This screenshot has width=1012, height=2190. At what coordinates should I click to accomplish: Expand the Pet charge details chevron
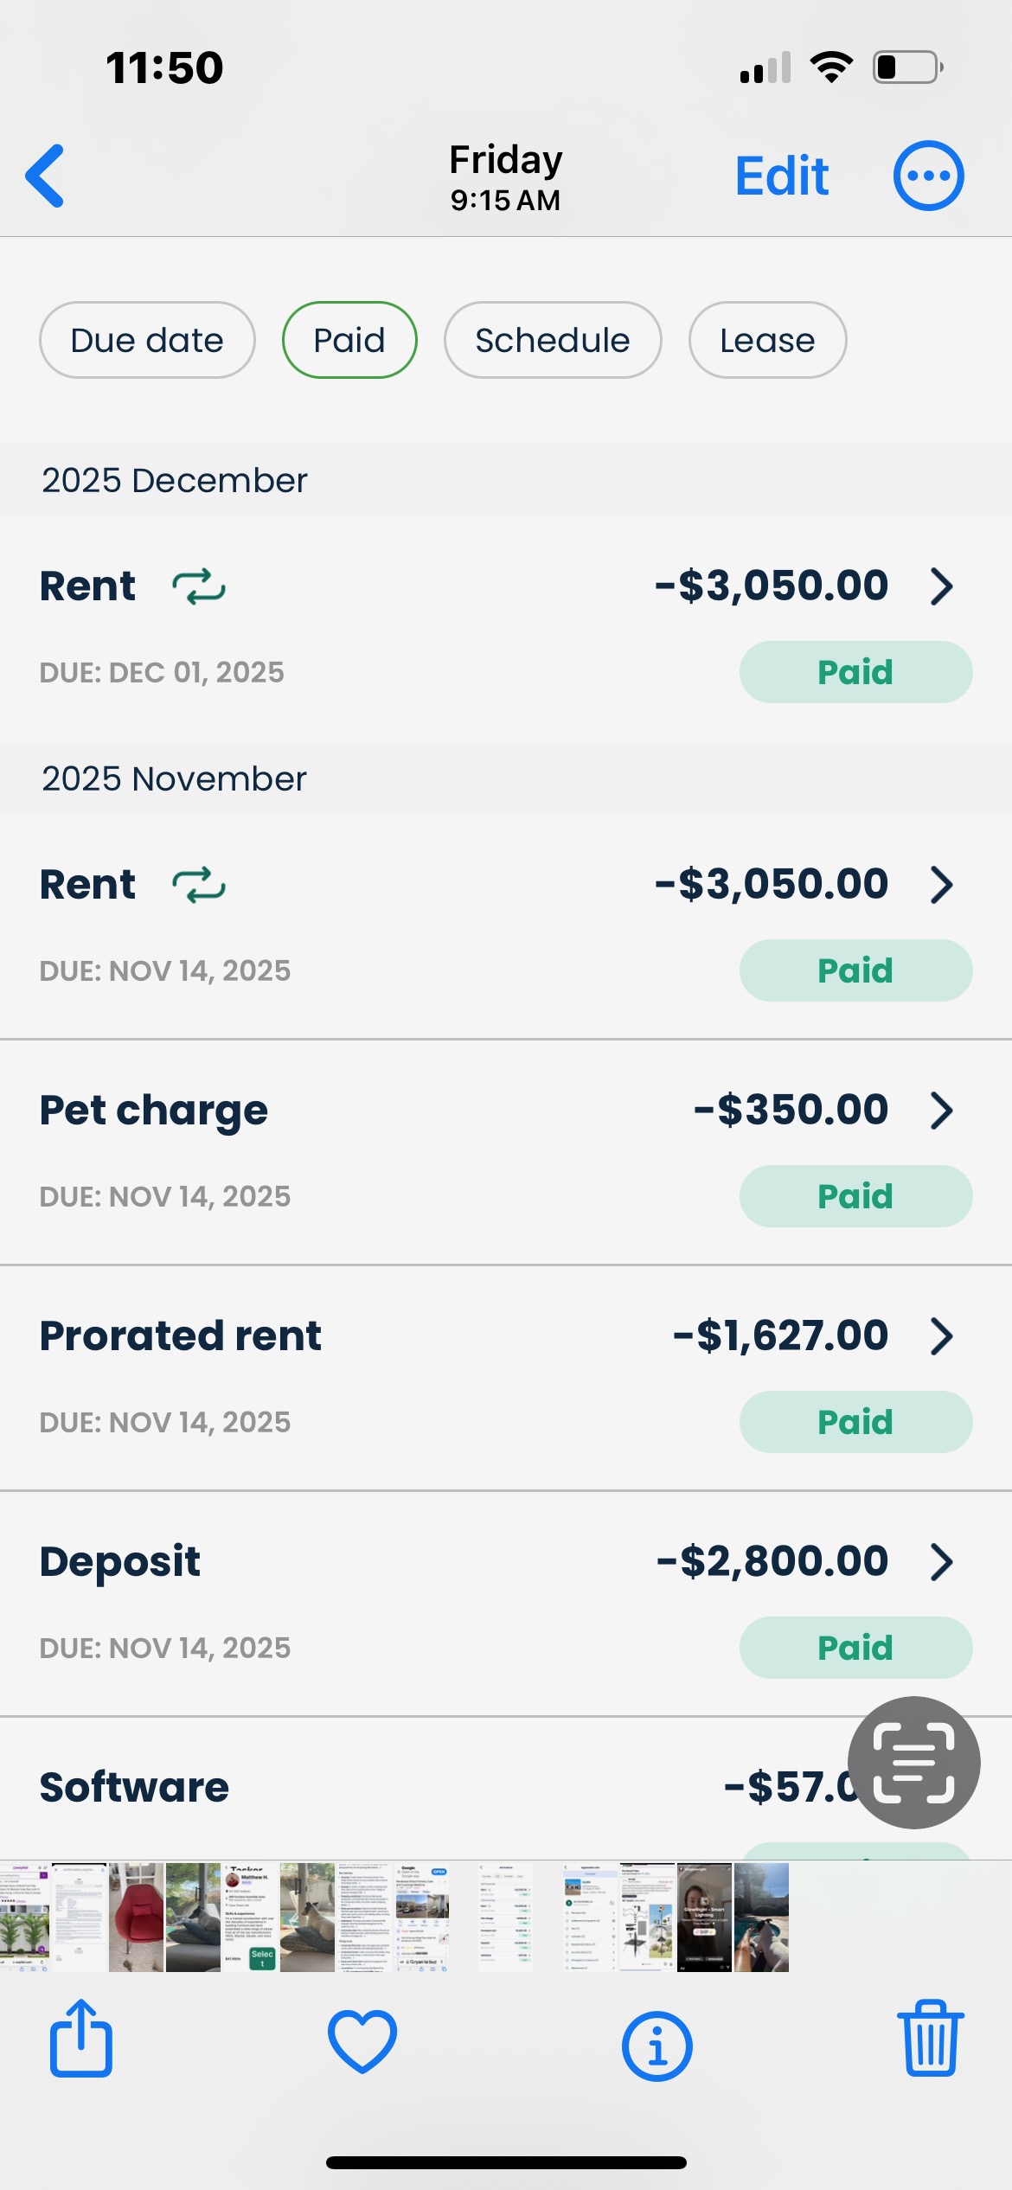[x=941, y=1111]
